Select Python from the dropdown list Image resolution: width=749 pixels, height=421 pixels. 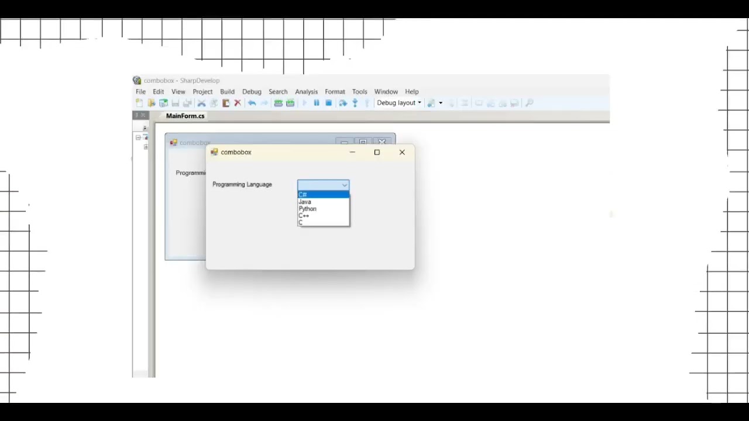324,209
